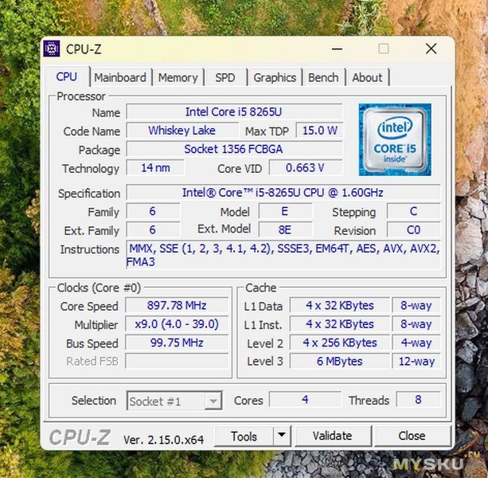Viewport: 488px width, 478px height.
Task: Click the Package value Socket 1356 FCBGA
Action: pyautogui.click(x=234, y=149)
